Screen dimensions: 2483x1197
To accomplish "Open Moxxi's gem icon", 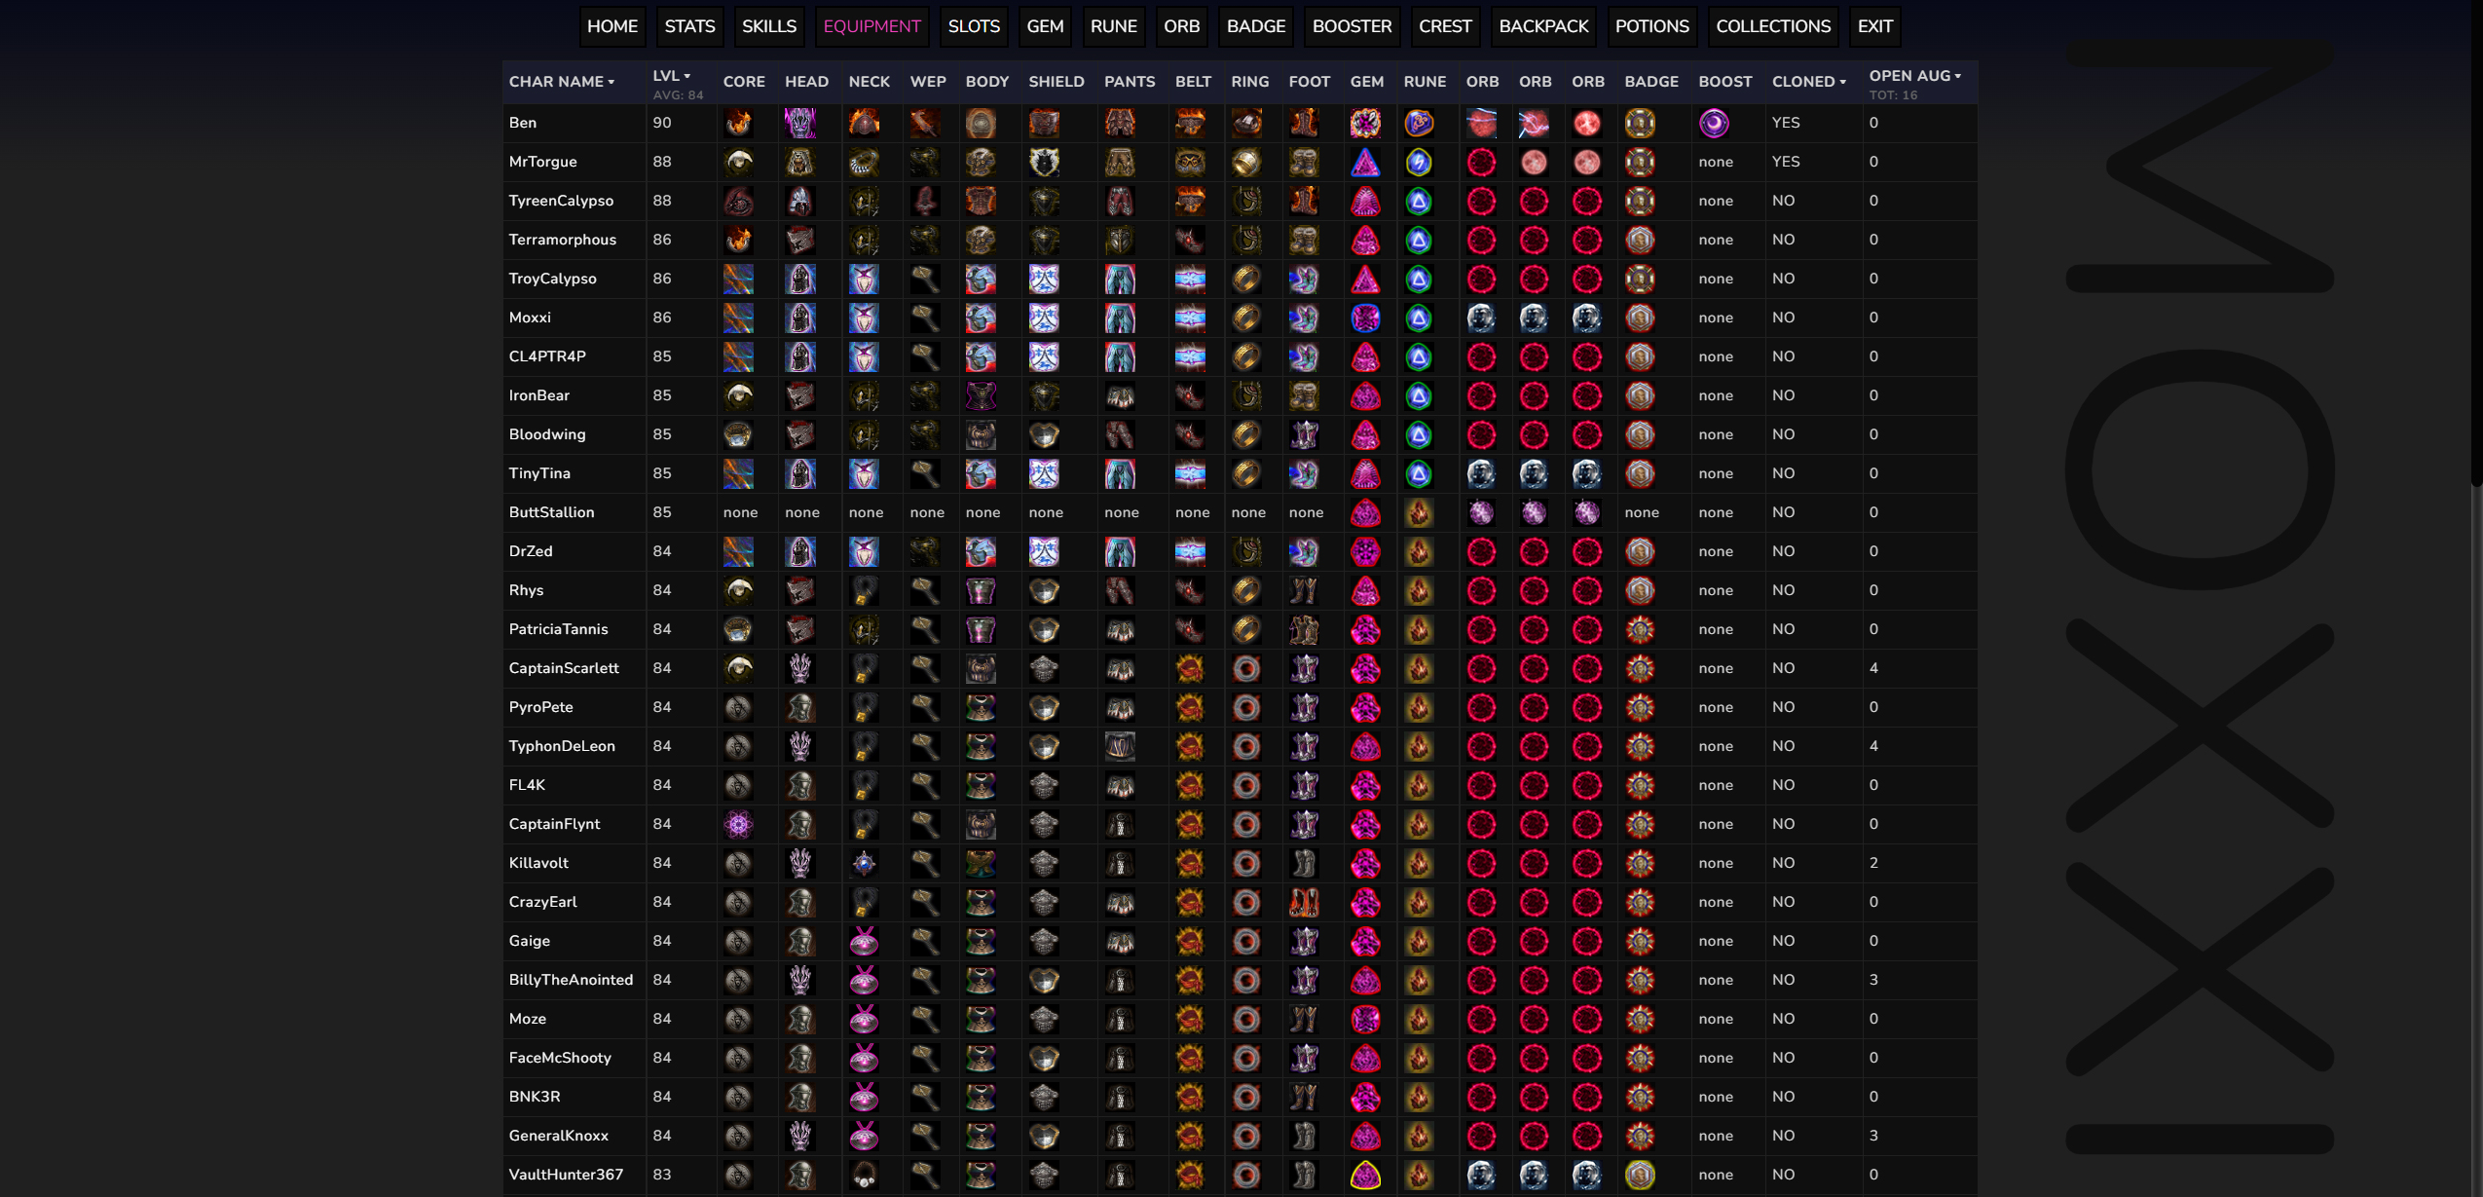I will click(1365, 318).
